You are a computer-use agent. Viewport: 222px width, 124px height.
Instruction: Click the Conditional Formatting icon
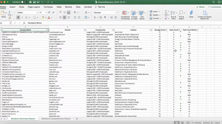[x=124, y=13]
